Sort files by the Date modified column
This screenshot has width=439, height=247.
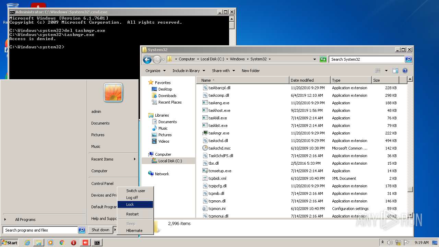pos(310,80)
